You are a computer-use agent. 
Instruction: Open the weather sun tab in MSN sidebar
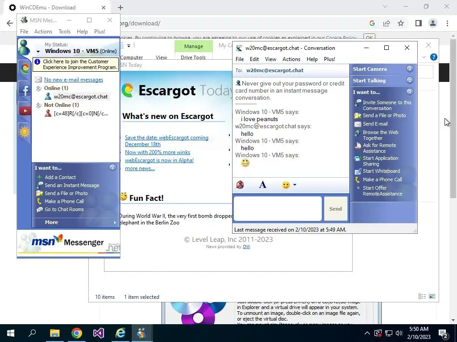(25, 132)
